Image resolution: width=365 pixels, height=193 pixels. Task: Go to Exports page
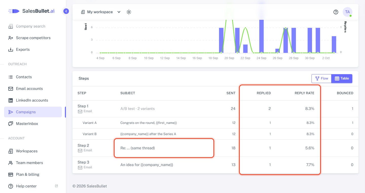coord(33,50)
